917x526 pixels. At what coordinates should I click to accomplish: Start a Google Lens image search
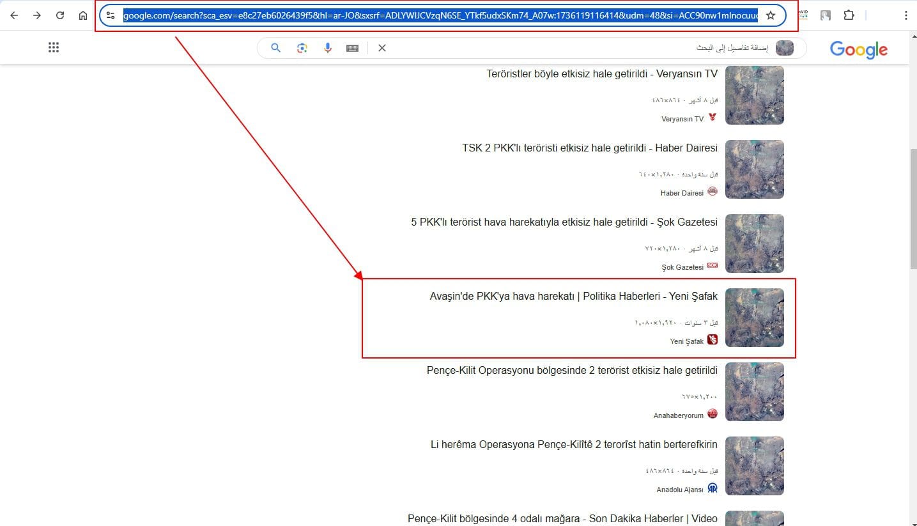(302, 48)
